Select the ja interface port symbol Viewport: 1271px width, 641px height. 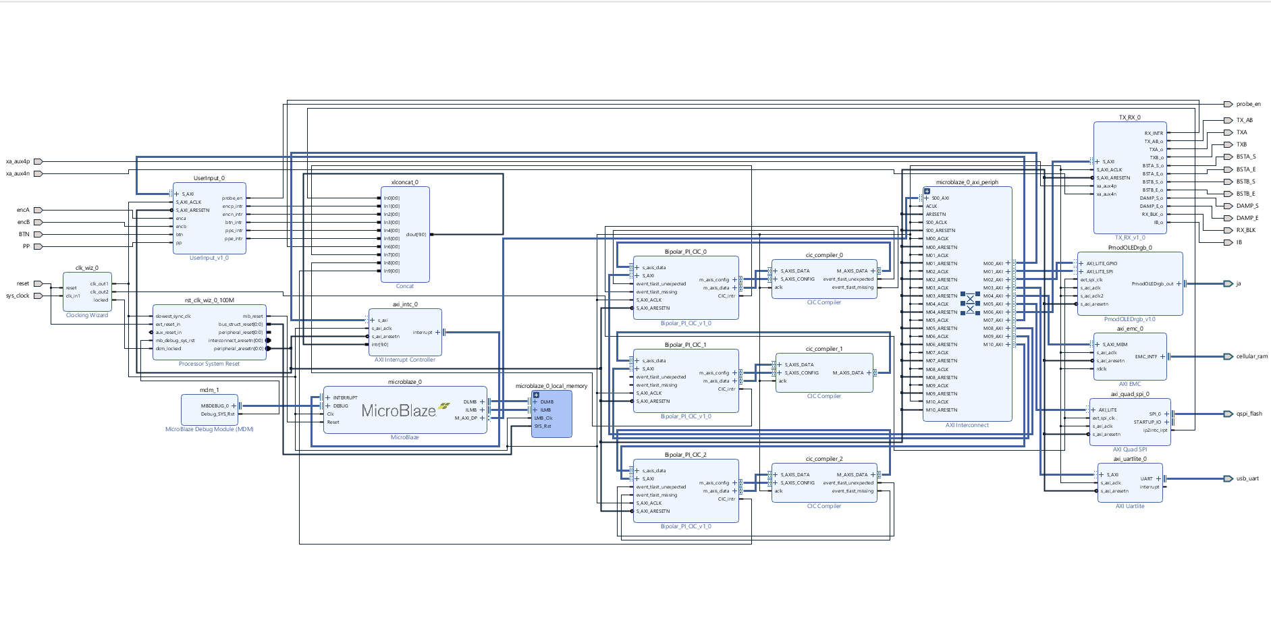point(1228,284)
